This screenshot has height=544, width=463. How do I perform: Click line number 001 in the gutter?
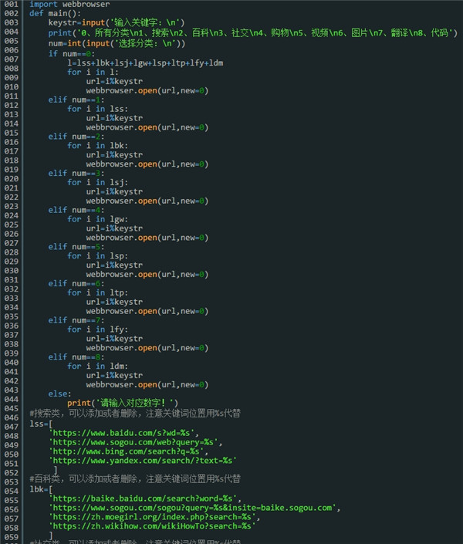tap(11, 5)
